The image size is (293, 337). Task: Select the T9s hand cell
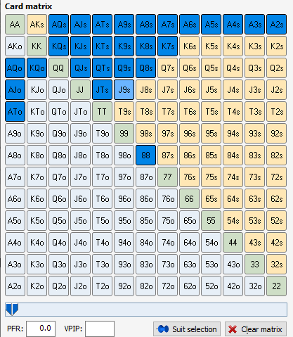[124, 112]
